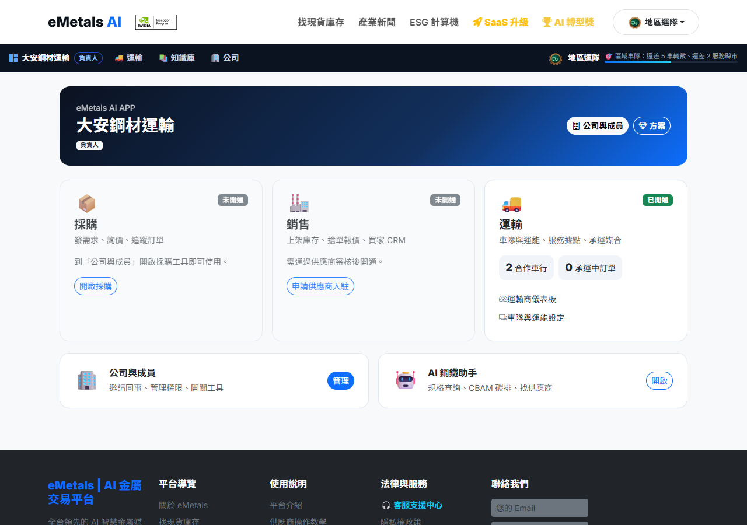Image resolution: width=747 pixels, height=525 pixels.
Task: Open AI 轉型獎 trophy link
Action: pos(568,22)
